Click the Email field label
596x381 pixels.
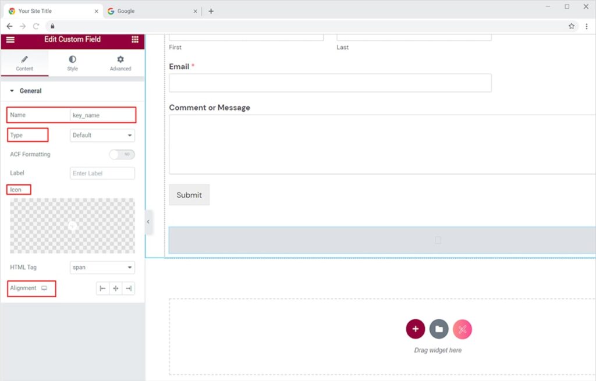pos(179,66)
